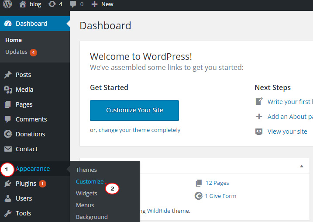The height and width of the screenshot is (222, 313).
Task: Open Tools menu label
Action: (24, 213)
